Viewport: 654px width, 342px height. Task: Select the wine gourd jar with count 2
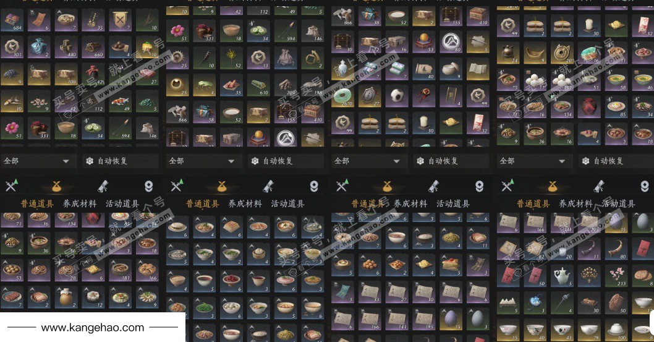coord(66,297)
